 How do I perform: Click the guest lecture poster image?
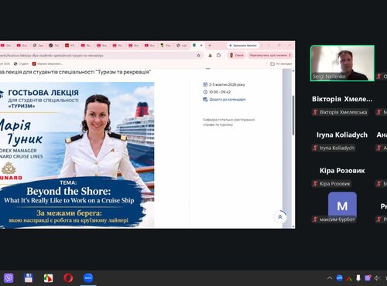tap(77, 155)
